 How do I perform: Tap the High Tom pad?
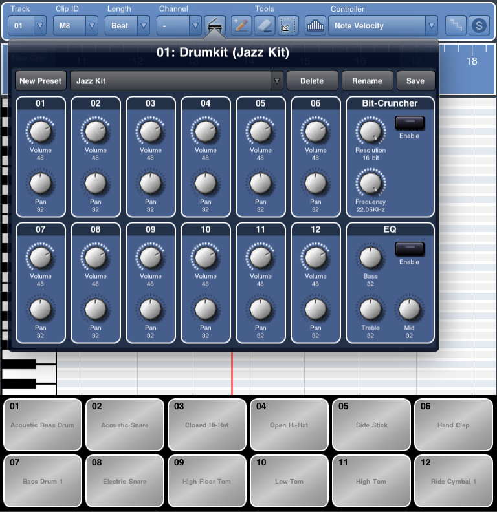point(371,481)
